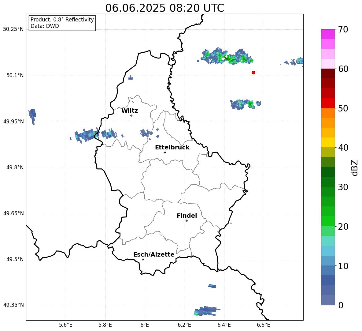
Task: Click the Ettelbruck cross marker
Action: pyautogui.click(x=165, y=152)
